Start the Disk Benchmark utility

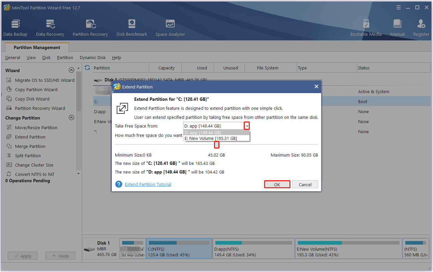(x=132, y=27)
